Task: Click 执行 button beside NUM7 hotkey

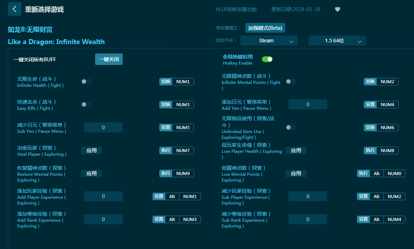Action: pyautogui.click(x=166, y=150)
